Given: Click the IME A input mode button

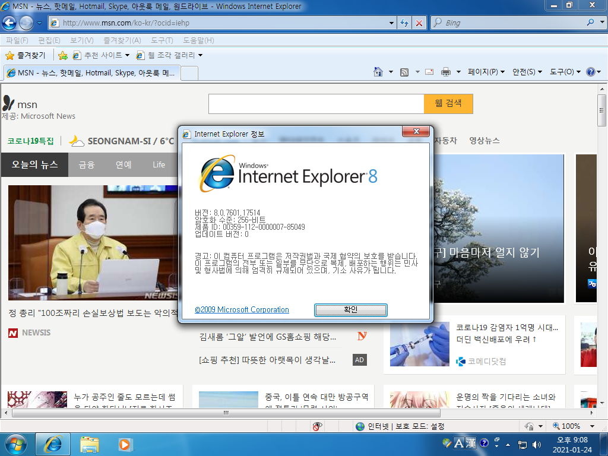Looking at the screenshot, I should point(459,443).
